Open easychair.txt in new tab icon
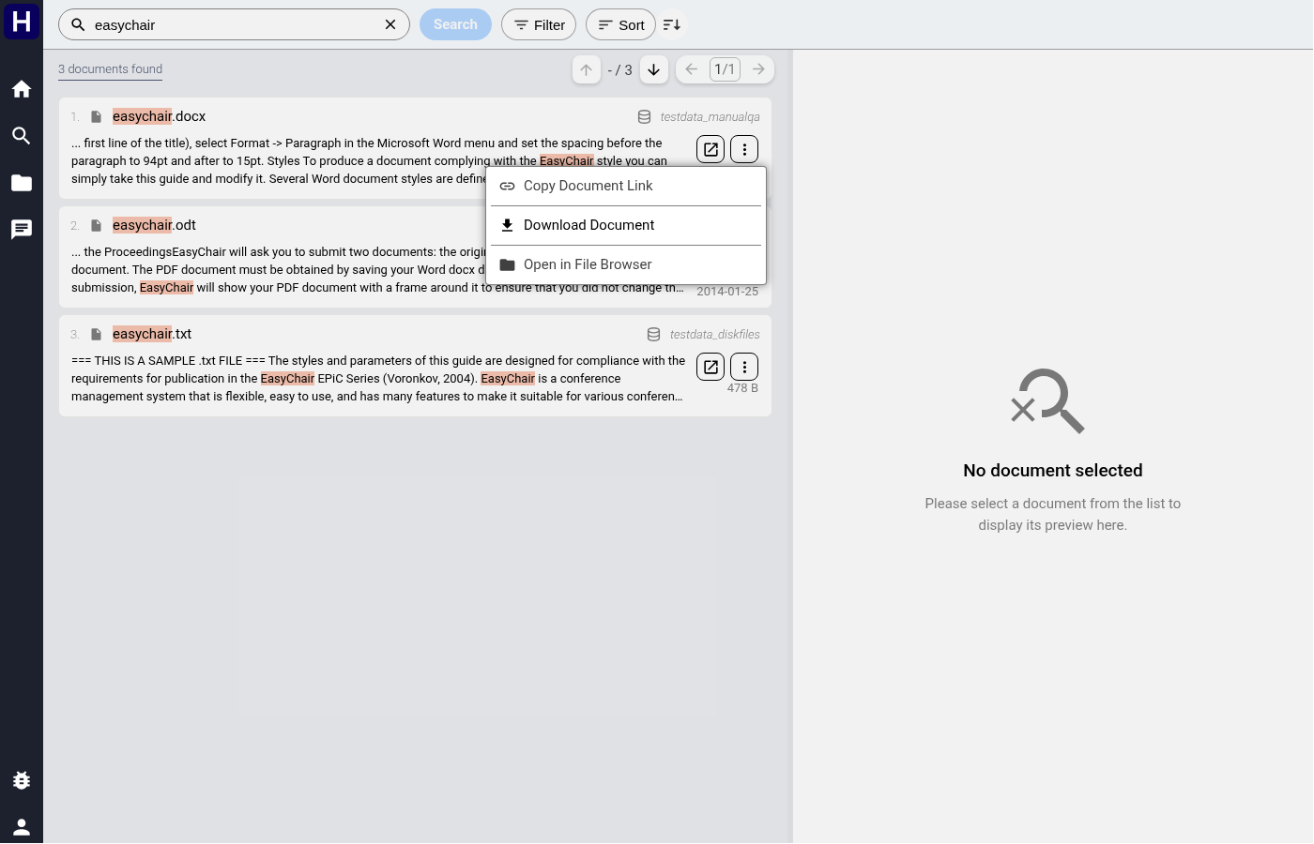Viewport: 1314px width, 844px height. click(x=710, y=367)
